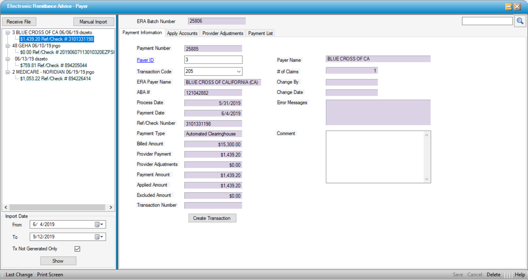This screenshot has width=528, height=280.
Task: Collapse the BLUE CROSS OF CA tree node
Action: click(x=7, y=33)
